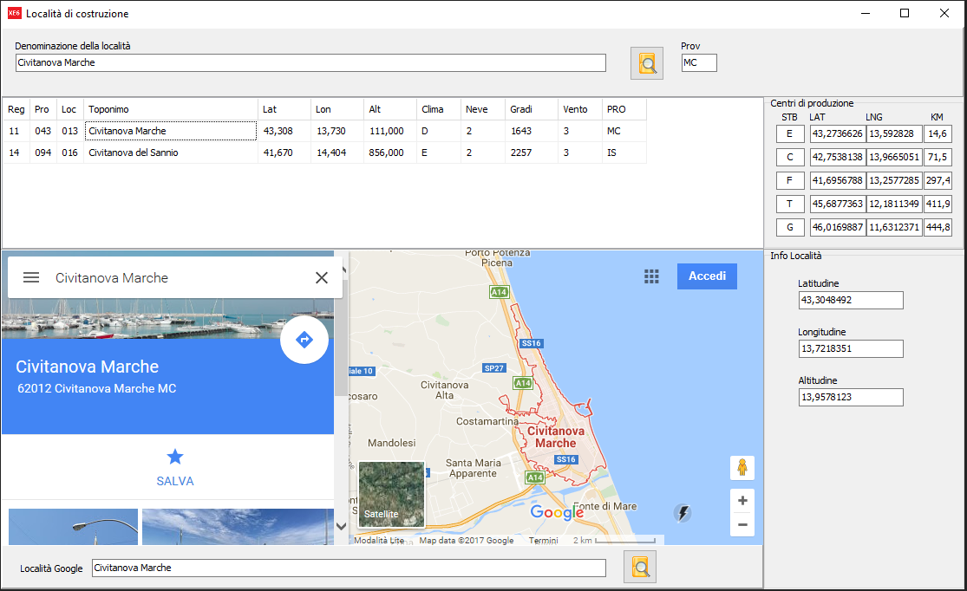Image resolution: width=967 pixels, height=591 pixels.
Task: Click the Neve column header
Action: (483, 109)
